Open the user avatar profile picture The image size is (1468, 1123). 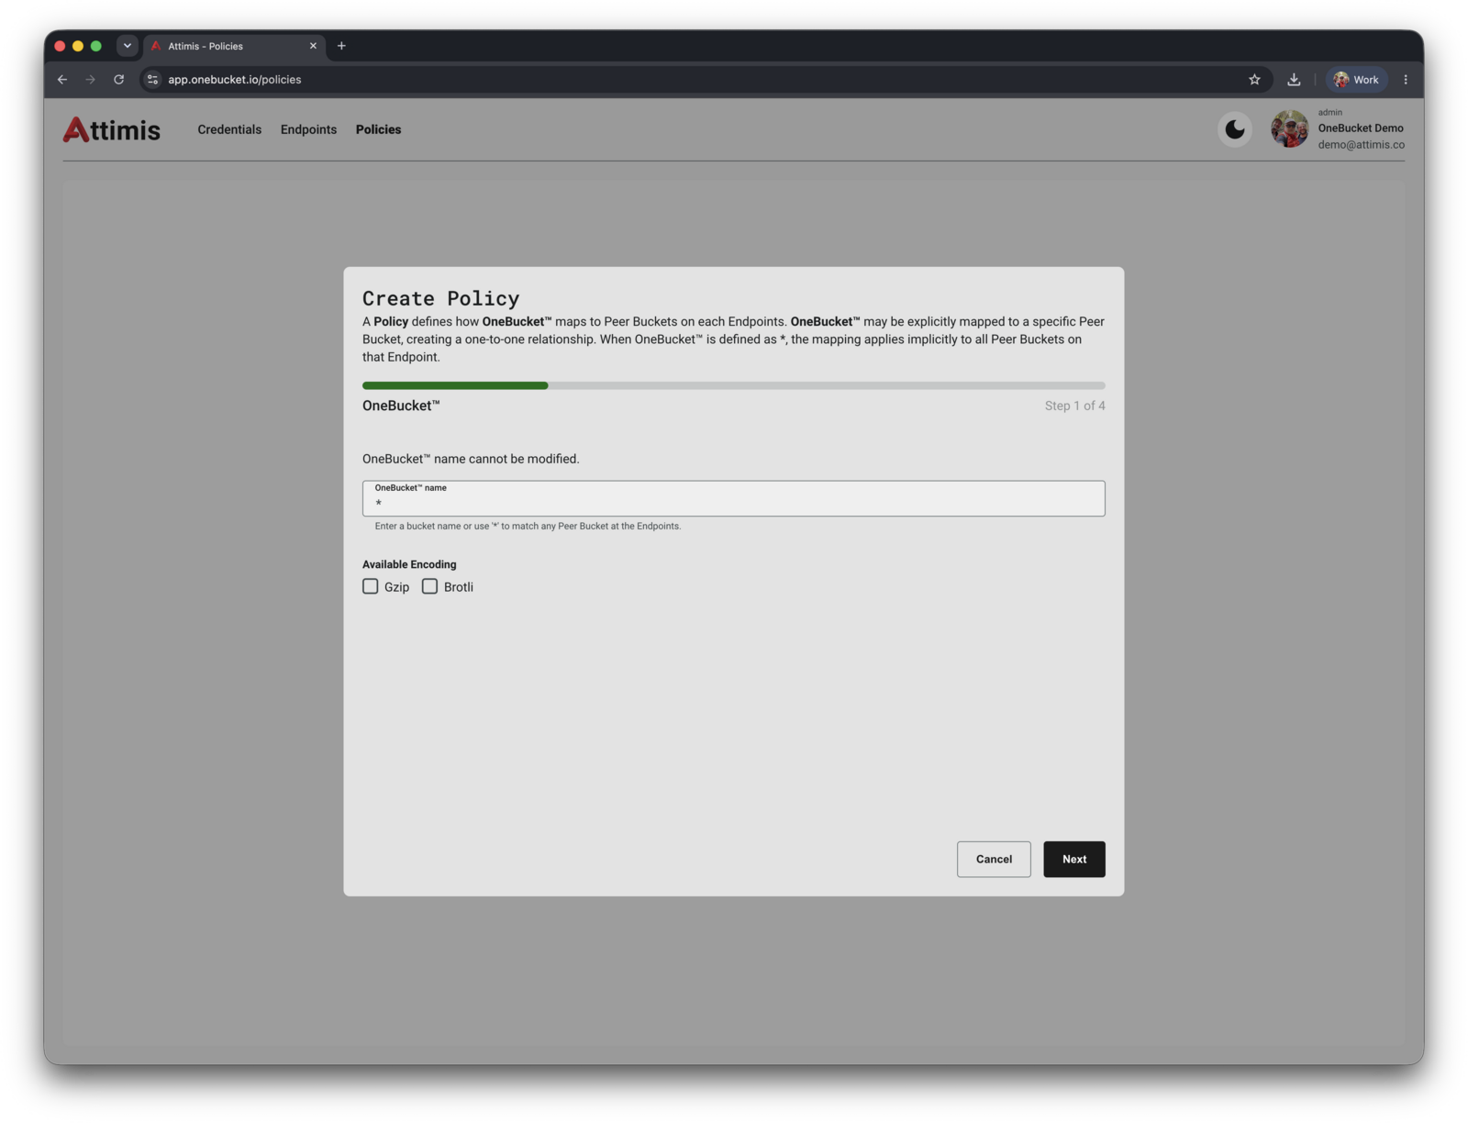1289,129
